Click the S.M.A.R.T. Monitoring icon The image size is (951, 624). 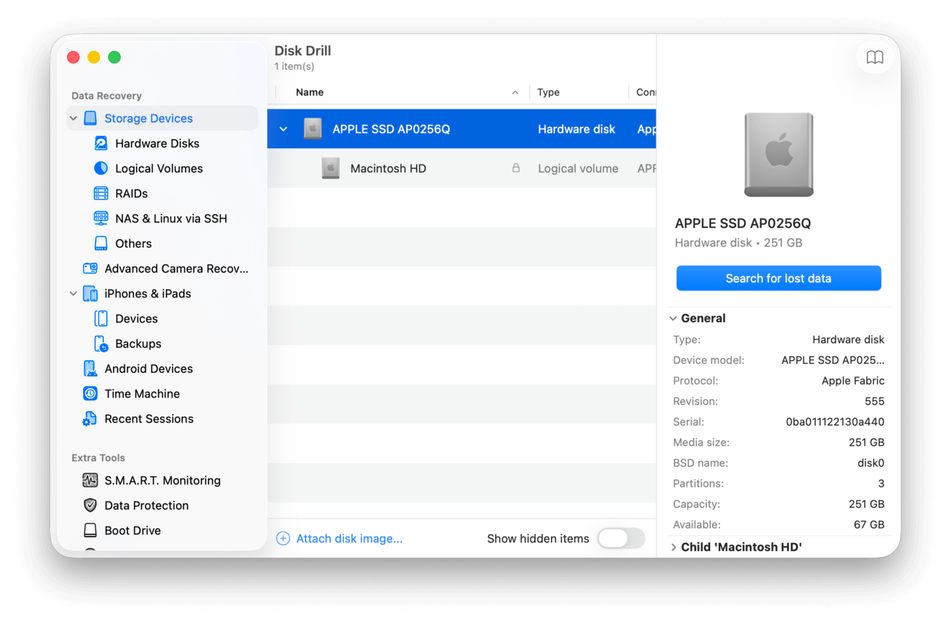[x=90, y=480]
